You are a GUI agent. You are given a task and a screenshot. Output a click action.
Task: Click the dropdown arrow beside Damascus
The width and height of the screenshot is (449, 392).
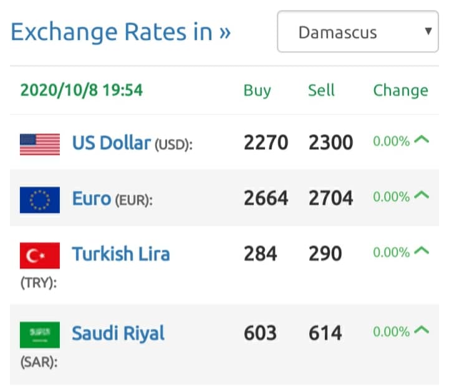click(428, 31)
